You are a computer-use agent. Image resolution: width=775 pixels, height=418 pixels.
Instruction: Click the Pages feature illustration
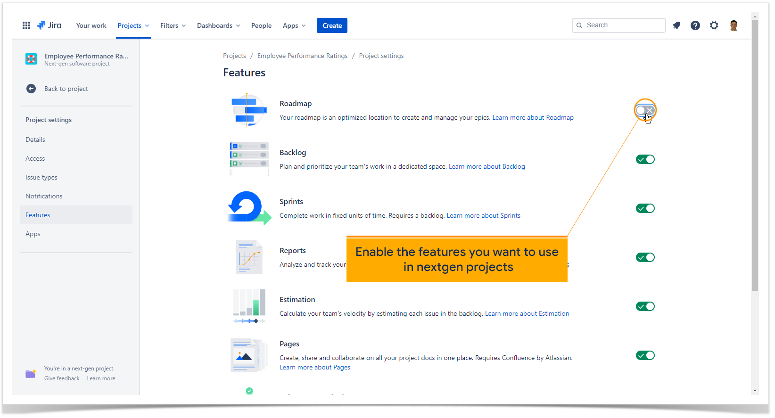(x=249, y=355)
